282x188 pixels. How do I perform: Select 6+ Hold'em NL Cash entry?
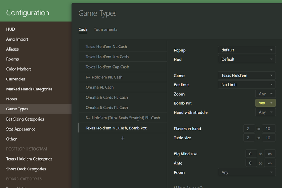104,77
